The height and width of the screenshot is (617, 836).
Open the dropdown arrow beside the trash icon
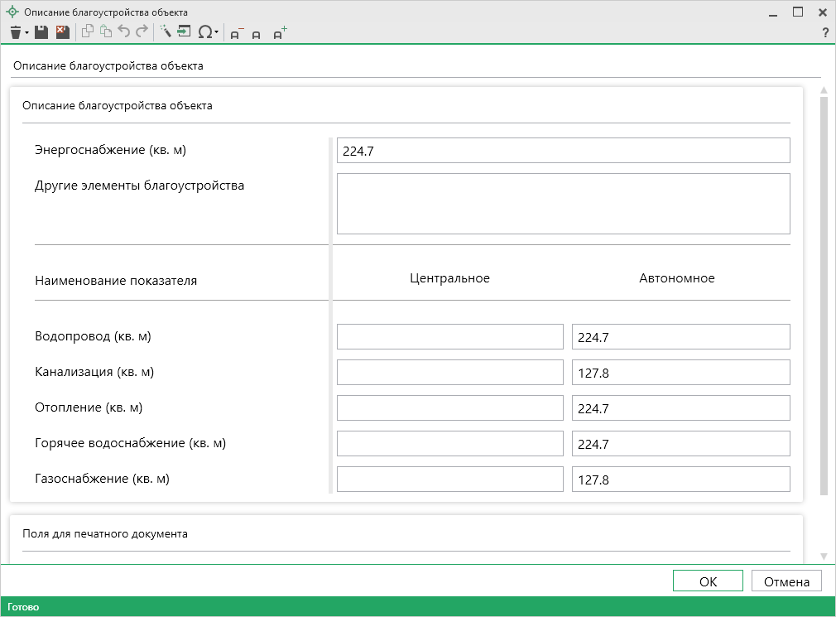(x=27, y=33)
